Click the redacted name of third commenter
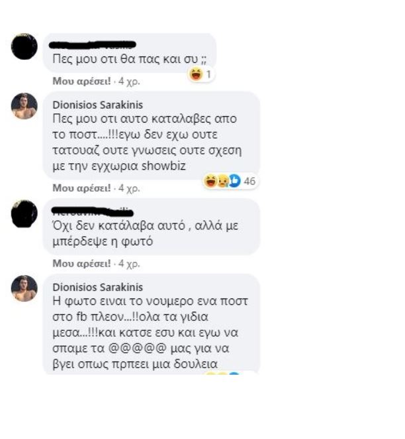405x439 pixels. click(x=93, y=212)
